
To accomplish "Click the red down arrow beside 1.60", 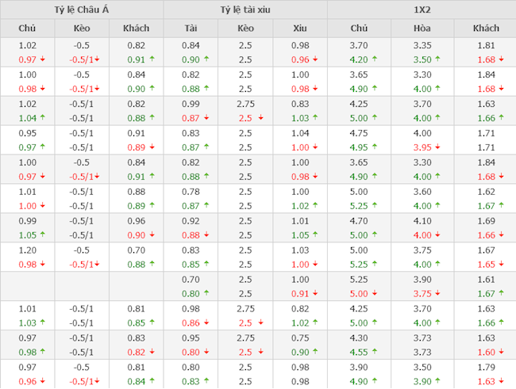I will [x=501, y=352].
